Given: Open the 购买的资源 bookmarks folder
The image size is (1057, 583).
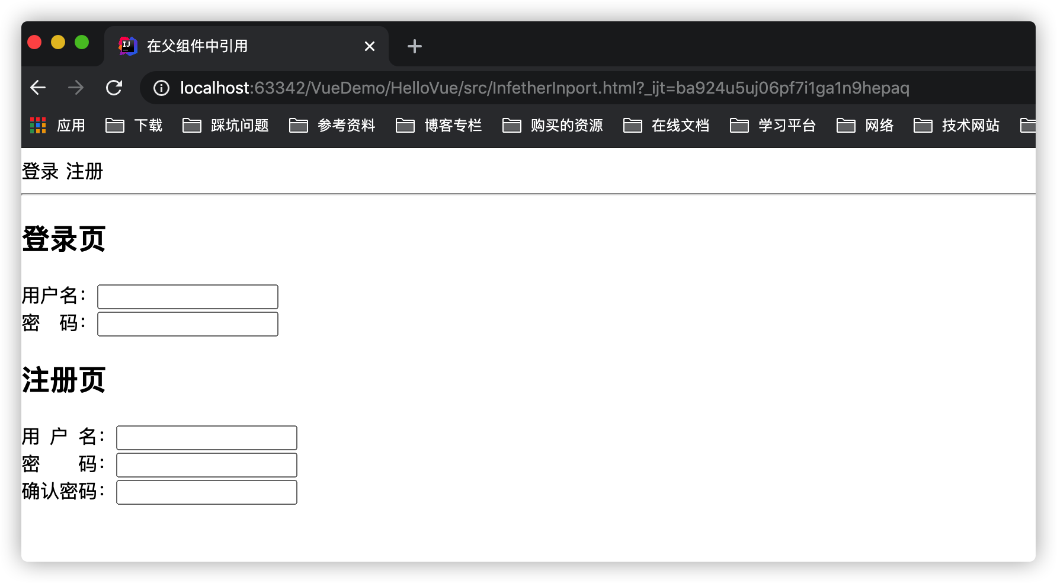Looking at the screenshot, I should point(553,126).
